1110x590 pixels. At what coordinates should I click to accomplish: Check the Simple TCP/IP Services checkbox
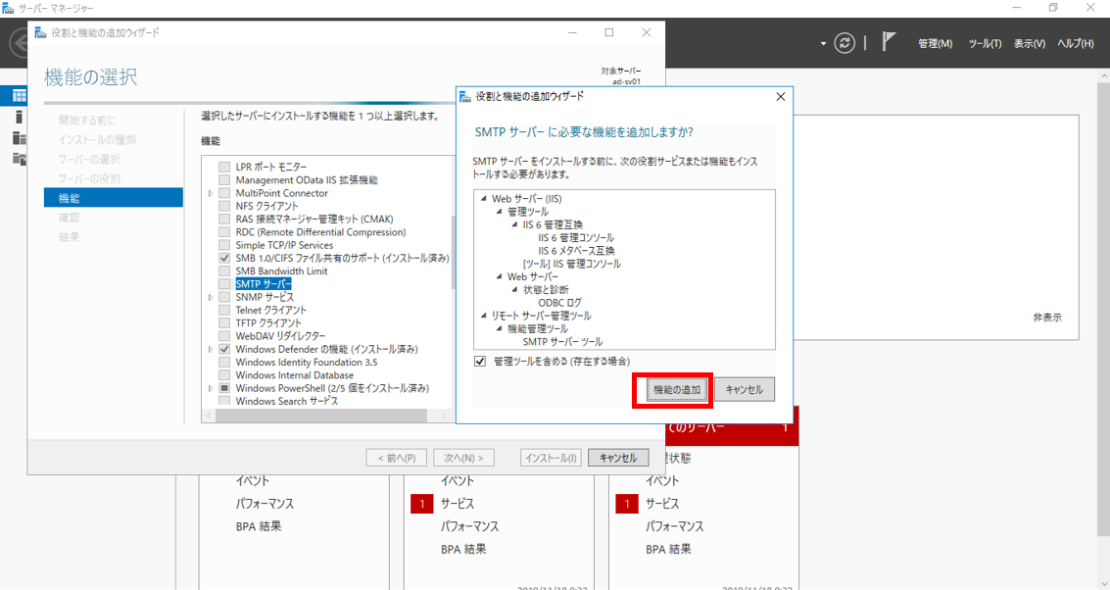224,245
